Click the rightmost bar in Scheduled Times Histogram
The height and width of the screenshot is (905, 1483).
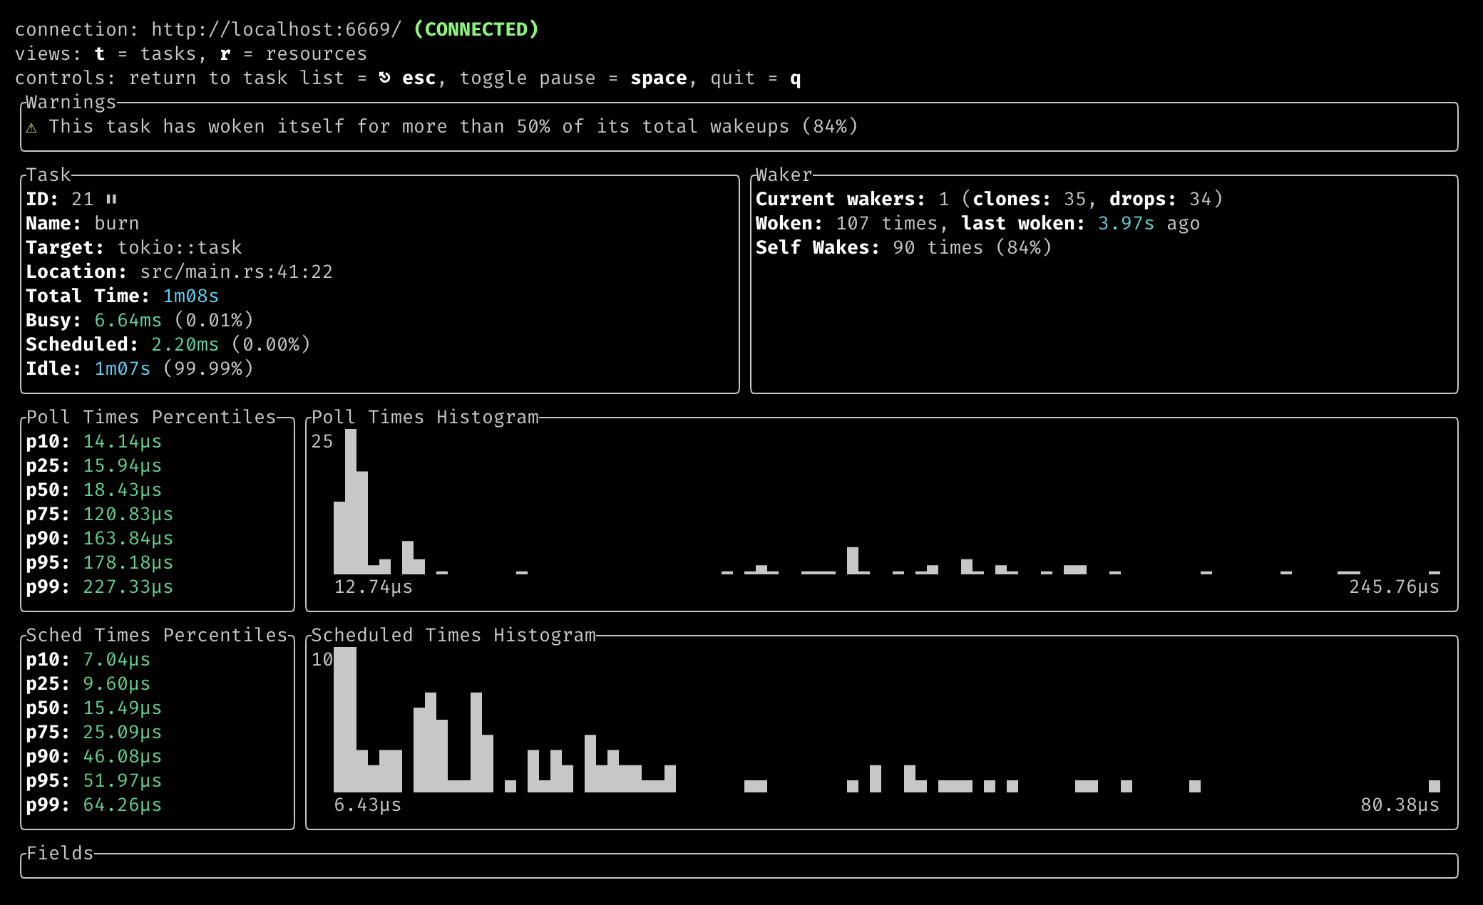pos(1434,786)
